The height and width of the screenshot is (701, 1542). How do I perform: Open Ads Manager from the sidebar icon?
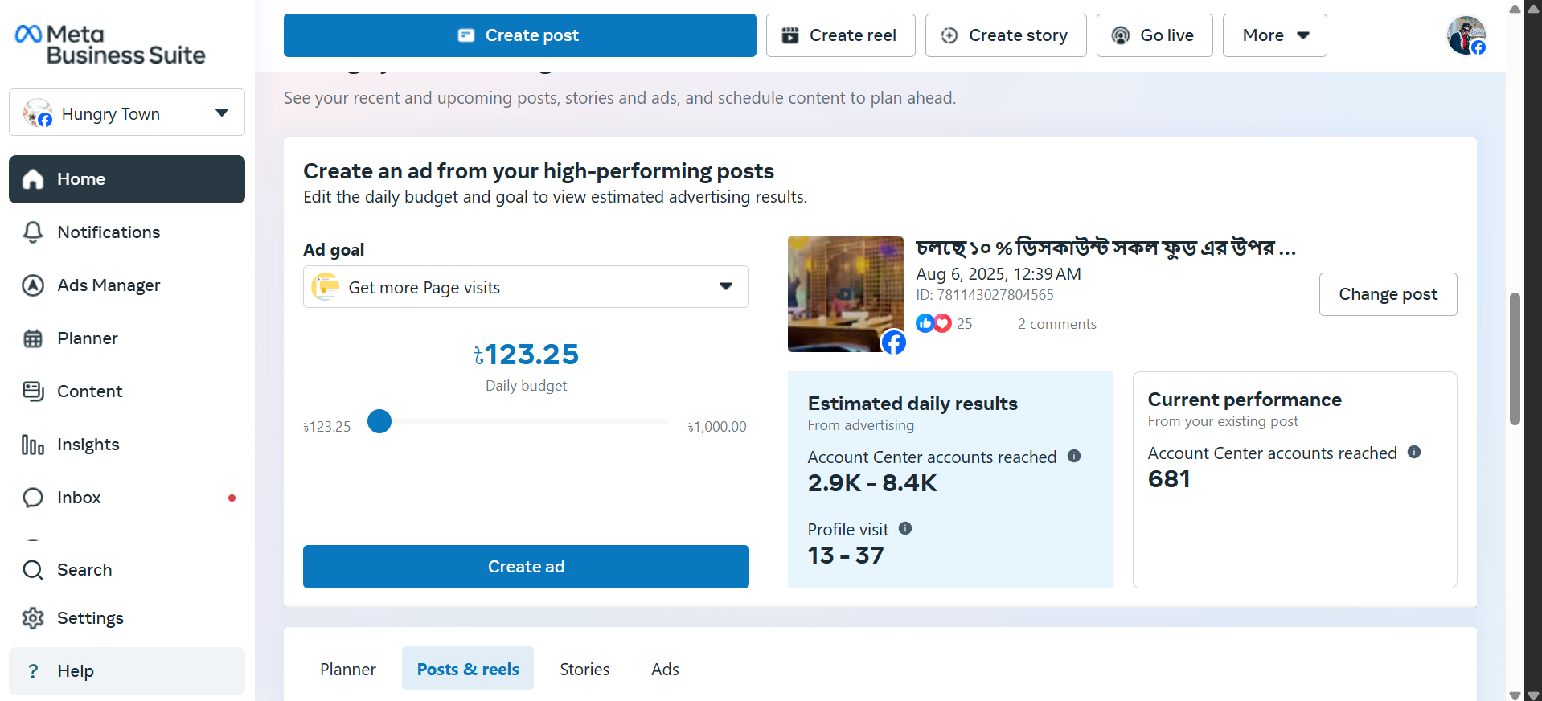[33, 285]
